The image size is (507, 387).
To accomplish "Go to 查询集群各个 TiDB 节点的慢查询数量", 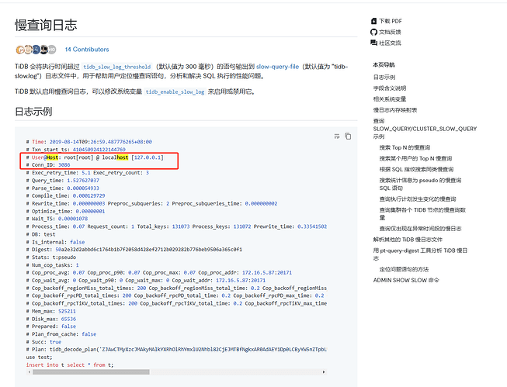I will pyautogui.click(x=422, y=214).
